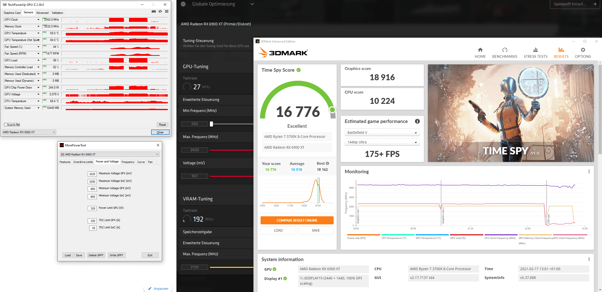The width and height of the screenshot is (602, 292).
Task: Click the Power Limit GPU input field
Action: pyautogui.click(x=92, y=208)
